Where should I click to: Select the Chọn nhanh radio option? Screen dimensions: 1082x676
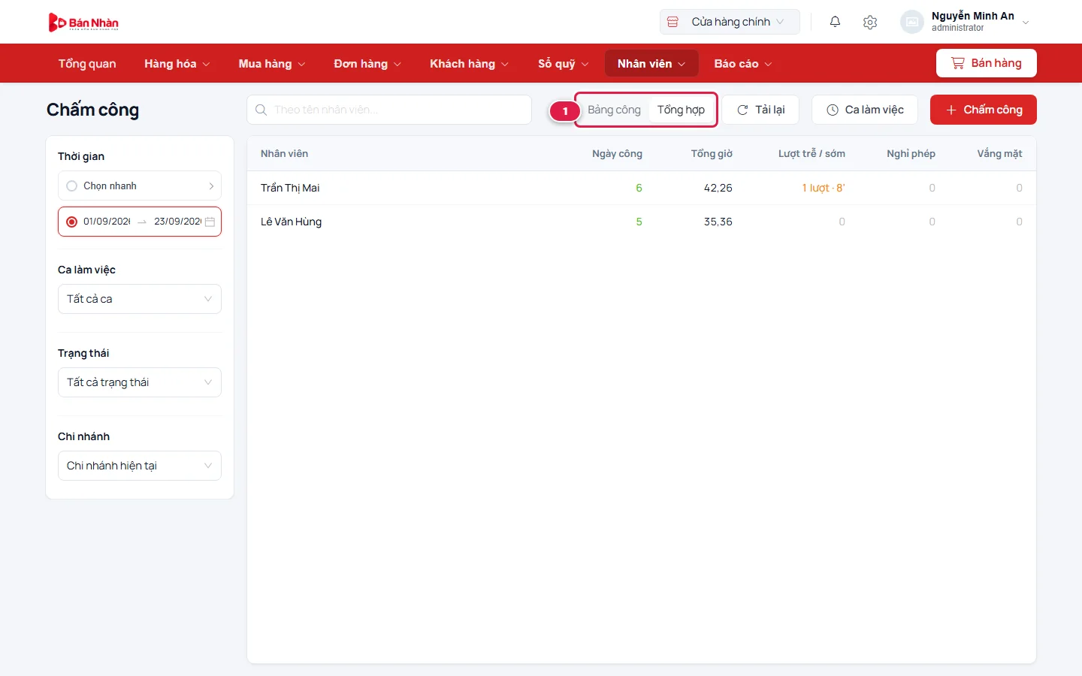pos(71,186)
